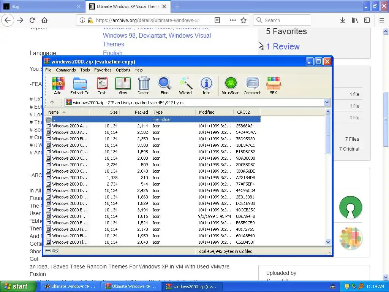The height and width of the screenshot is (292, 389).
Task: Open Firefox hamburger menu
Action: pos(382,21)
